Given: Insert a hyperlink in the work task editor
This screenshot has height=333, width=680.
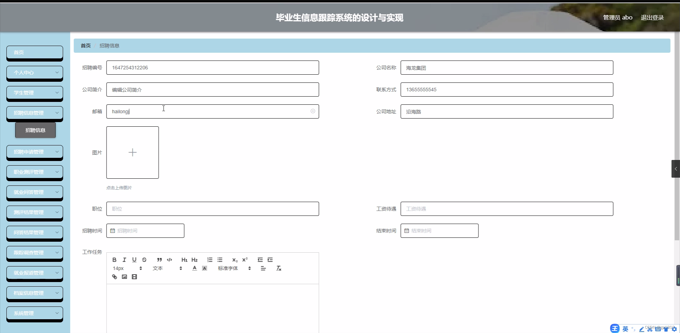Looking at the screenshot, I should coord(114,276).
